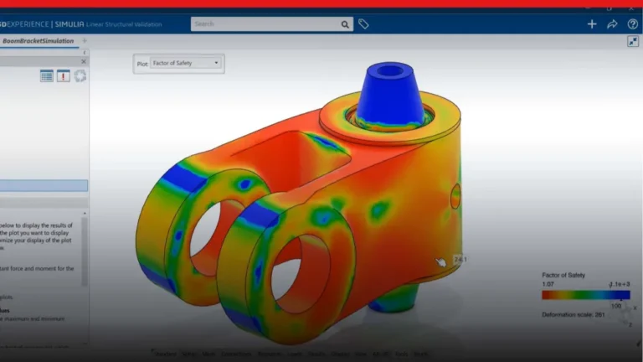Open the Connections section in the action bar

pyautogui.click(x=236, y=354)
